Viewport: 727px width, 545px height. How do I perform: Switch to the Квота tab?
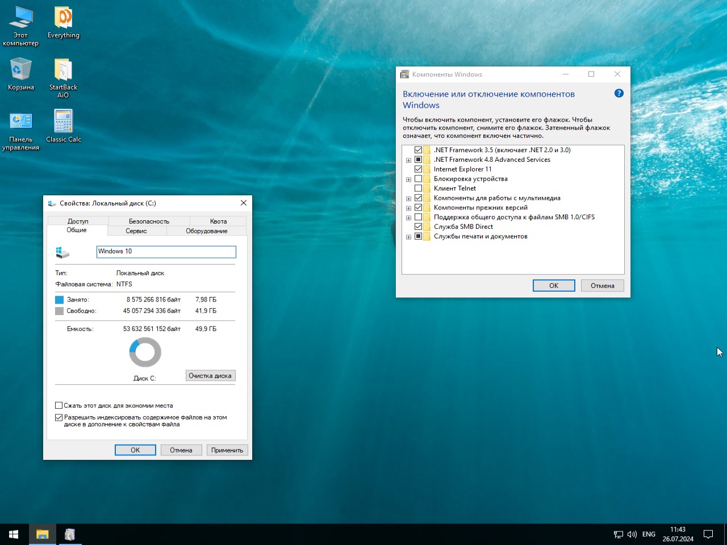pos(218,221)
